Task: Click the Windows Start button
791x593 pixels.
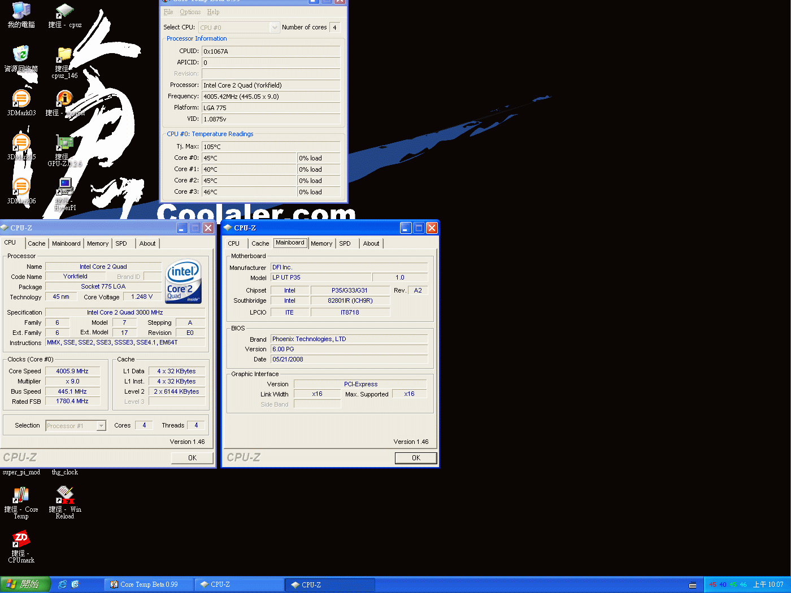Action: point(25,585)
